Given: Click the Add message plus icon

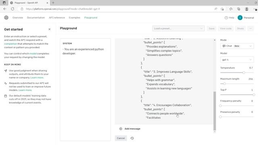Looking at the screenshot, I should 121,129.
